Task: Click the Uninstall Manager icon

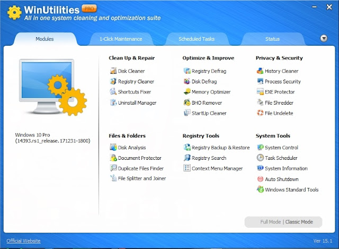Action: point(113,102)
